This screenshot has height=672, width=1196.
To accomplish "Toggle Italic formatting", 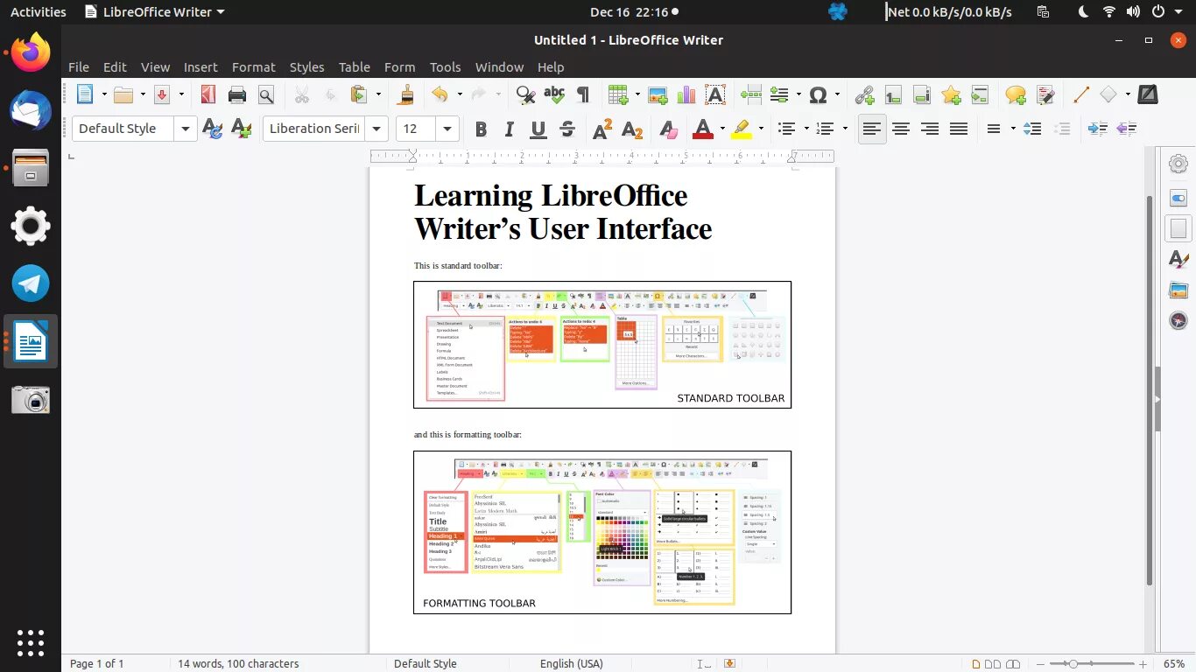I will click(x=509, y=129).
